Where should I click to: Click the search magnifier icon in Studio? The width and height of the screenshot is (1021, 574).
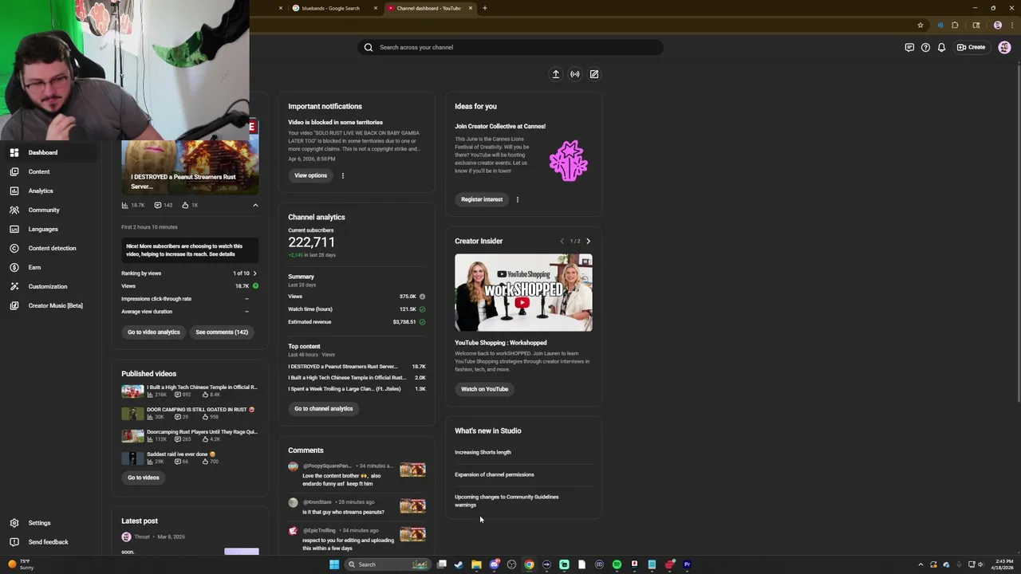pyautogui.click(x=369, y=47)
